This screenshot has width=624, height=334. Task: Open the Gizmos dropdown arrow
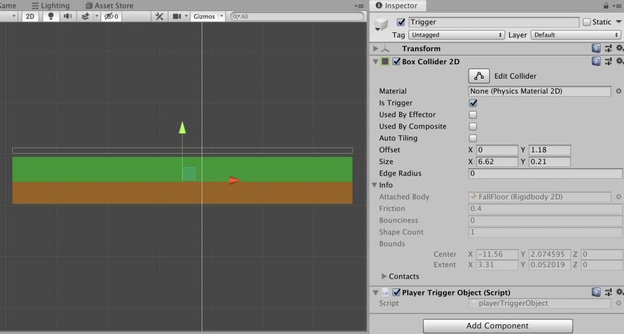click(x=222, y=16)
